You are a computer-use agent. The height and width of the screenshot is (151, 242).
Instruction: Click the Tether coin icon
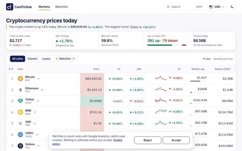point(20,101)
